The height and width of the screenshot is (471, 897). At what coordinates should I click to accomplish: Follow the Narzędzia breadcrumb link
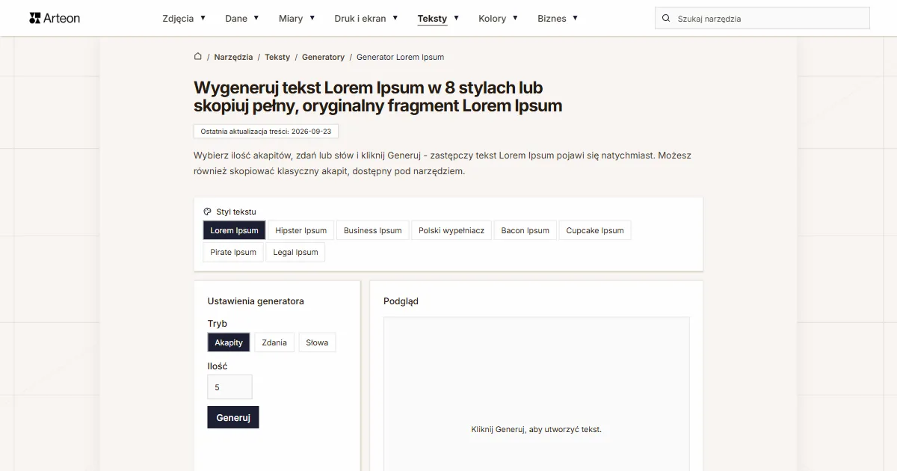pyautogui.click(x=233, y=57)
